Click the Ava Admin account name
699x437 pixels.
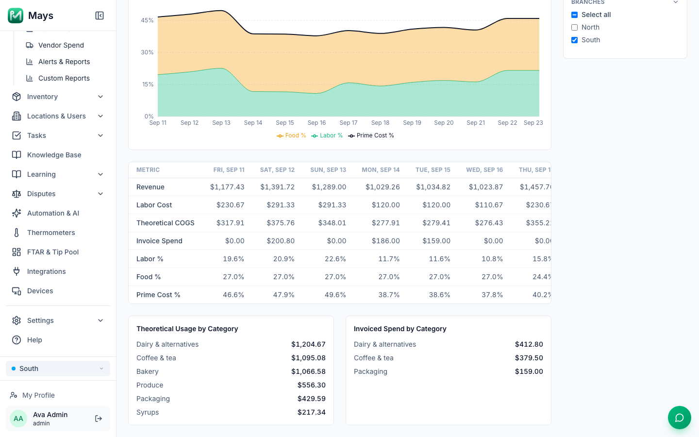click(50, 415)
